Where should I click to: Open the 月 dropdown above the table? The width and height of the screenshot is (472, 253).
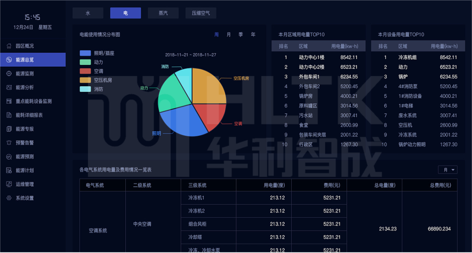(x=447, y=170)
